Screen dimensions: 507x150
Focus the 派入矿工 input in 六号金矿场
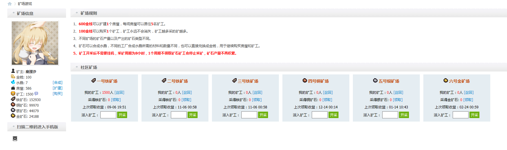(x=461, y=115)
